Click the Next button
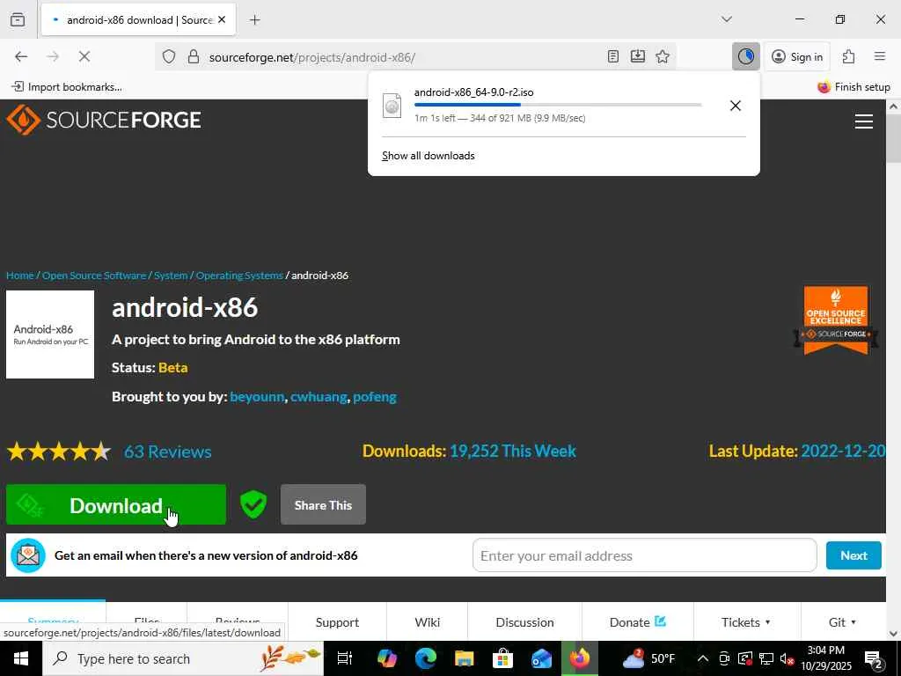The image size is (901, 676). pyautogui.click(x=853, y=556)
